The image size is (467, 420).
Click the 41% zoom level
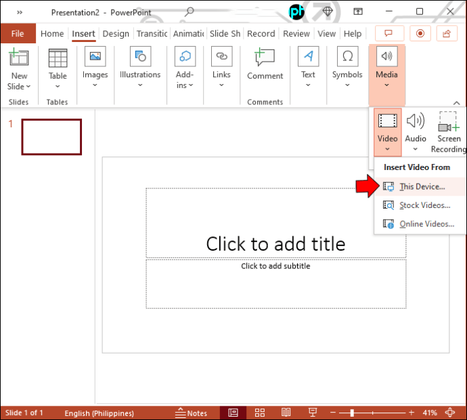click(430, 413)
